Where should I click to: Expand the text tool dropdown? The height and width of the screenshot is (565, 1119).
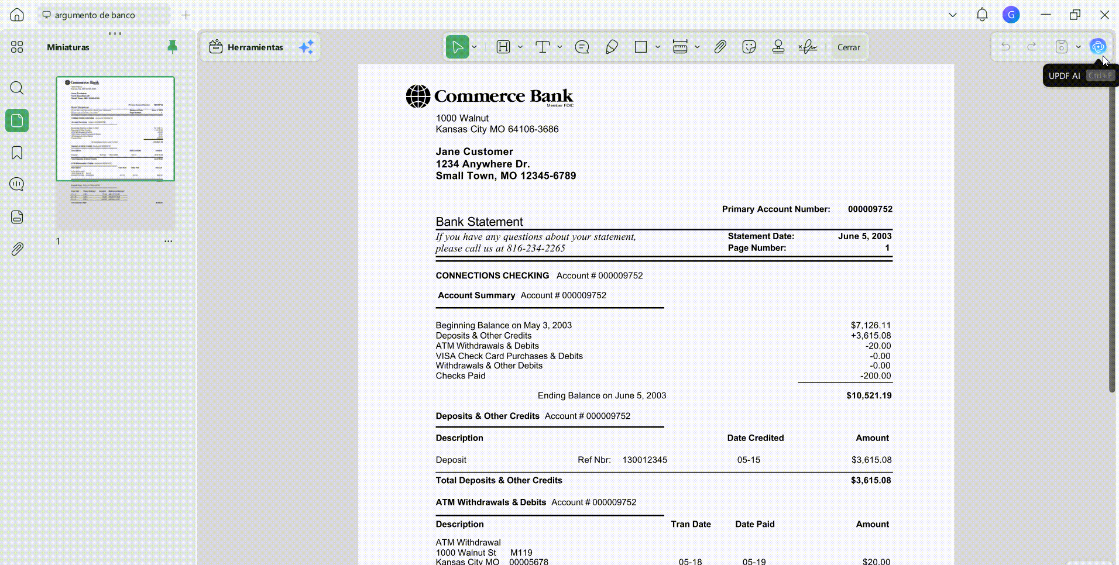pos(560,47)
